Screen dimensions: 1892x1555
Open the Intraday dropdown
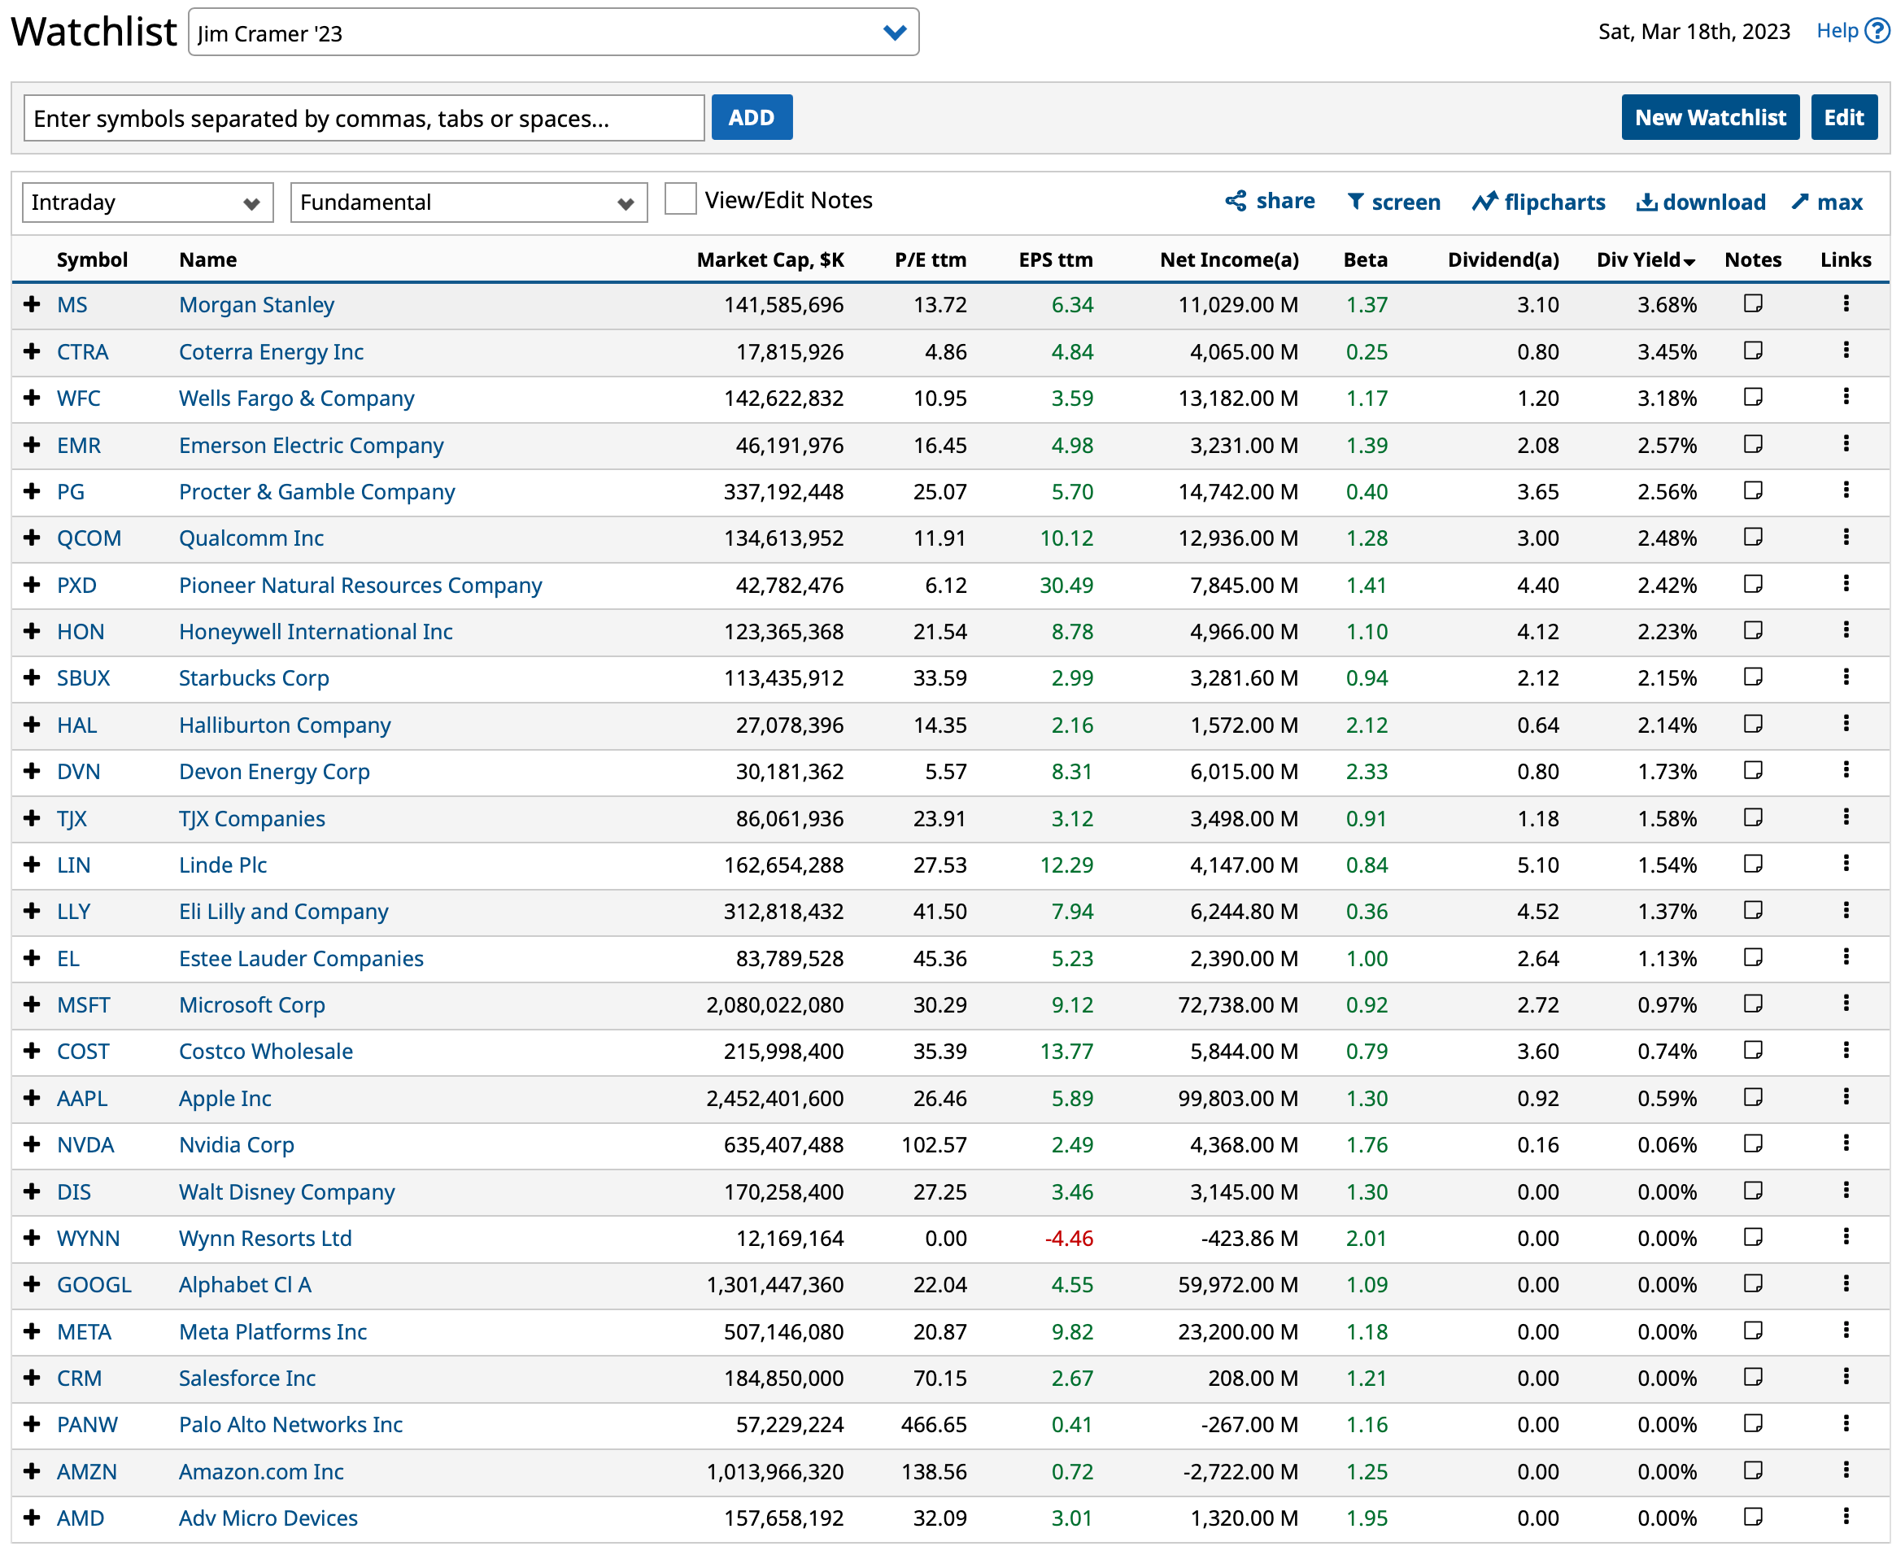coord(147,203)
